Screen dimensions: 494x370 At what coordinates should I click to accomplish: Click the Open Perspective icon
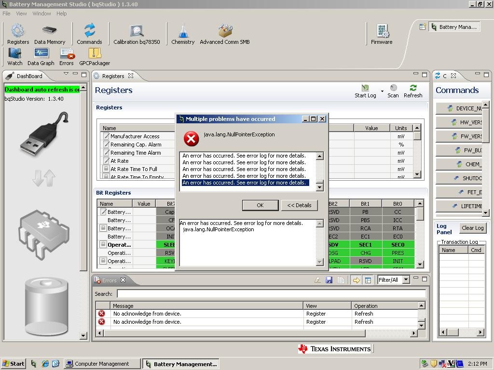point(423,27)
